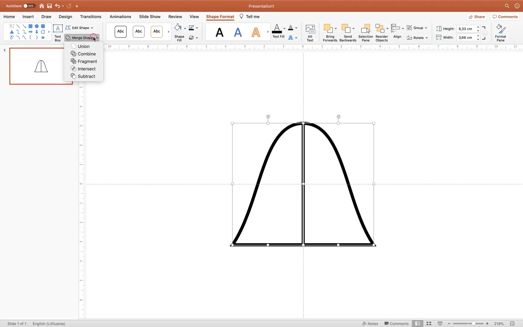
Task: Click the Shape Outline pen icon
Action: (191, 28)
